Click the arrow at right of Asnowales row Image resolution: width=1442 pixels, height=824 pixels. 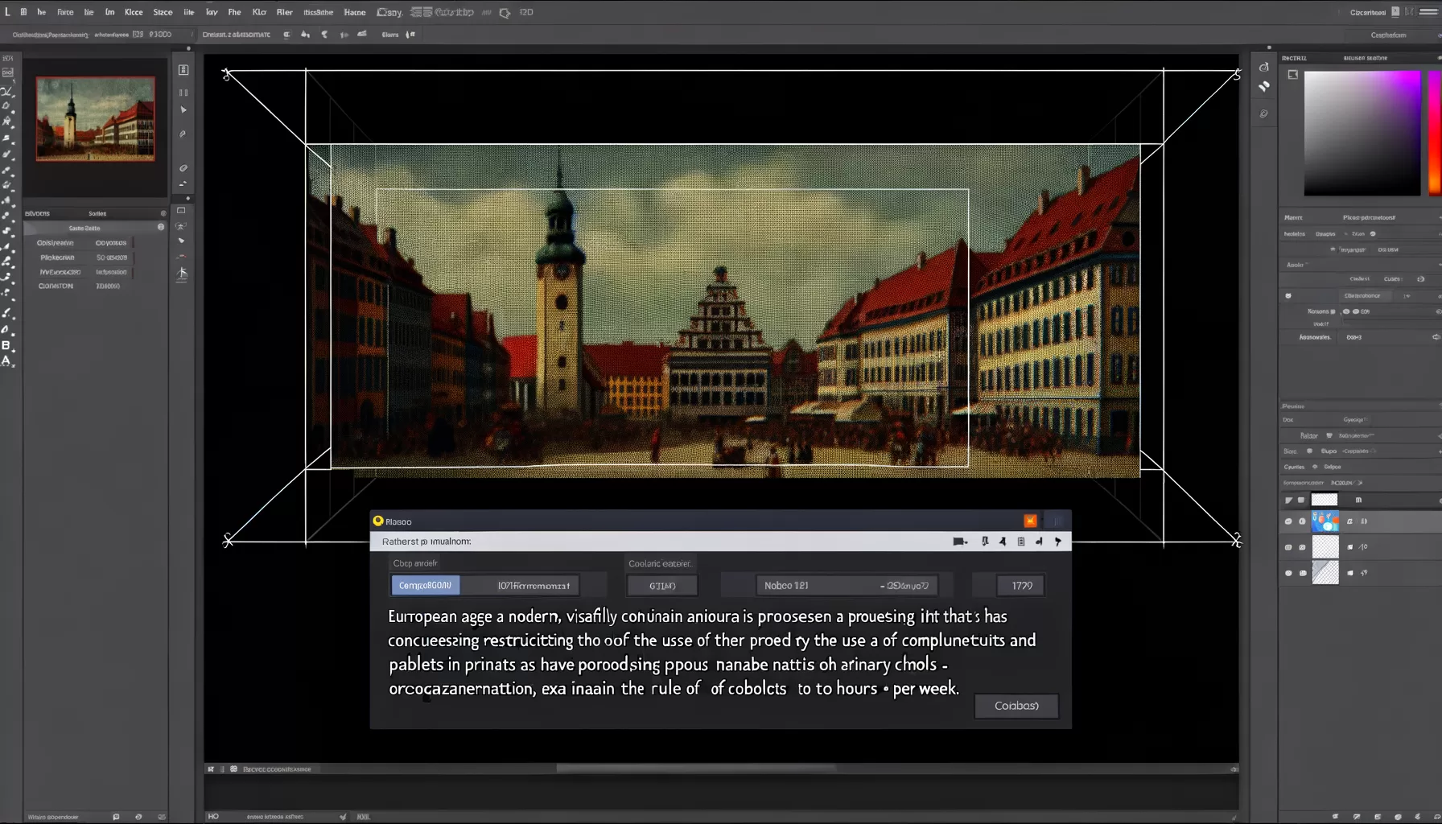[1436, 337]
